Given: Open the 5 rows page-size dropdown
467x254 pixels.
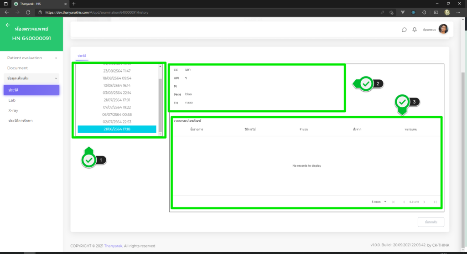Looking at the screenshot, I should pos(379,202).
